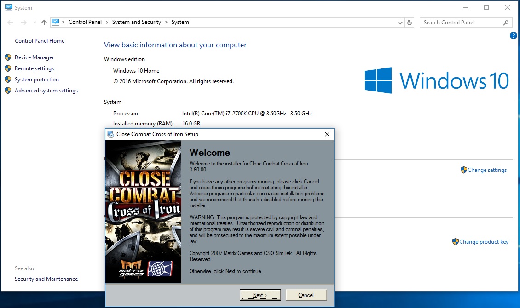Screen dimensions: 520x308
Task: Click the Matrix Games logo
Action: pyautogui.click(x=132, y=268)
